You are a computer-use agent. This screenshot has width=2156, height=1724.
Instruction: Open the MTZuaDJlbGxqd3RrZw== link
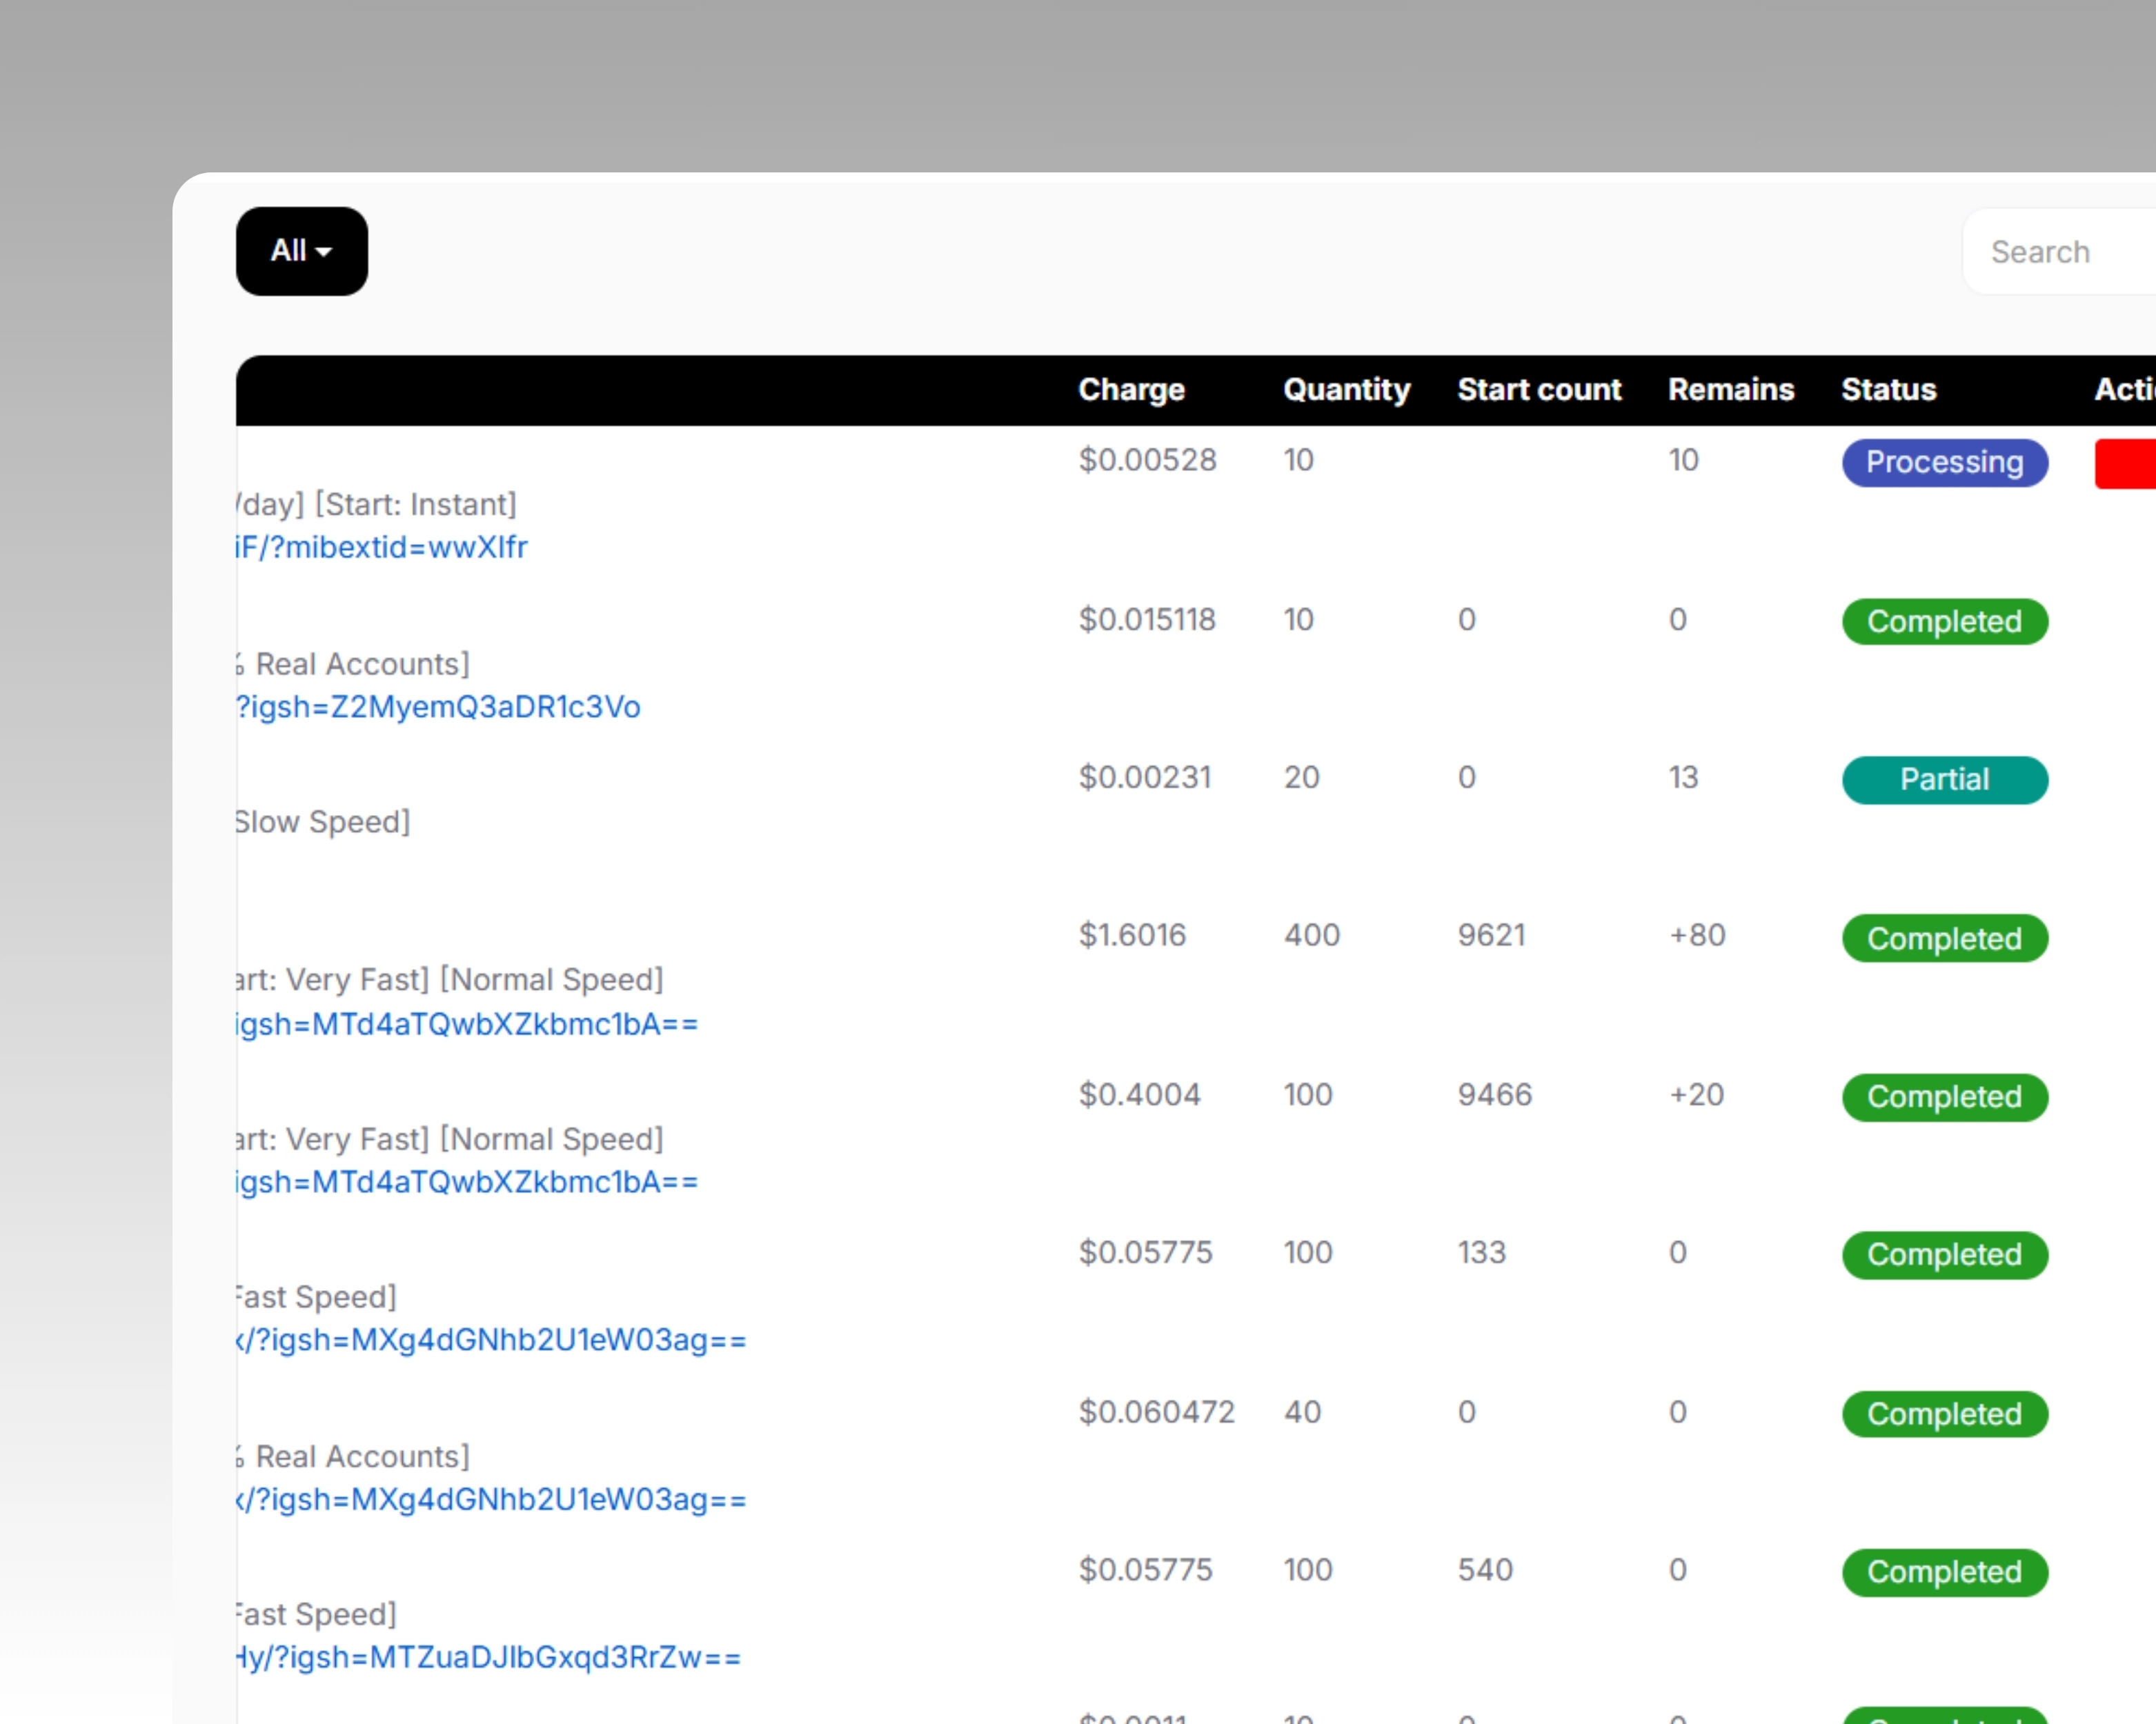[489, 1658]
